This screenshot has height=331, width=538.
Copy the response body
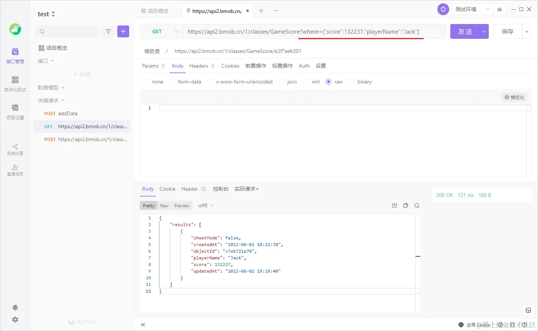pos(406,205)
